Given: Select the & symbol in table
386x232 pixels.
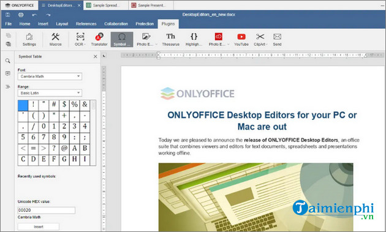Looking at the screenshot, I should 85,105.
